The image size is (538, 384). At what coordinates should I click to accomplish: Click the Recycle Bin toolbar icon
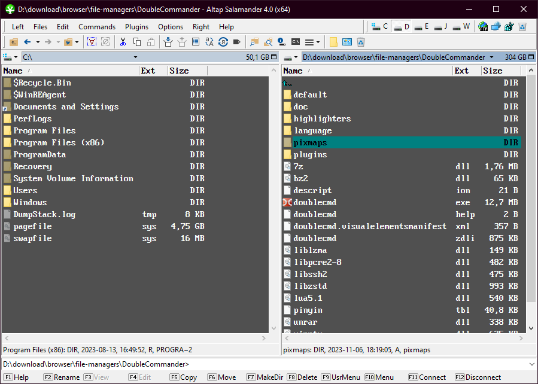click(x=361, y=42)
